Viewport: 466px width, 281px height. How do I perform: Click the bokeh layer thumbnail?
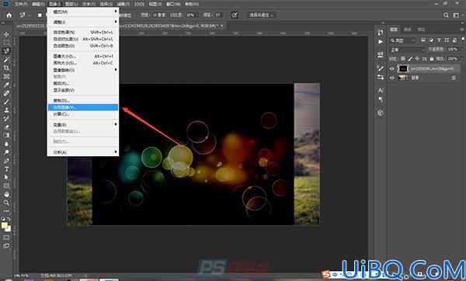(x=403, y=68)
